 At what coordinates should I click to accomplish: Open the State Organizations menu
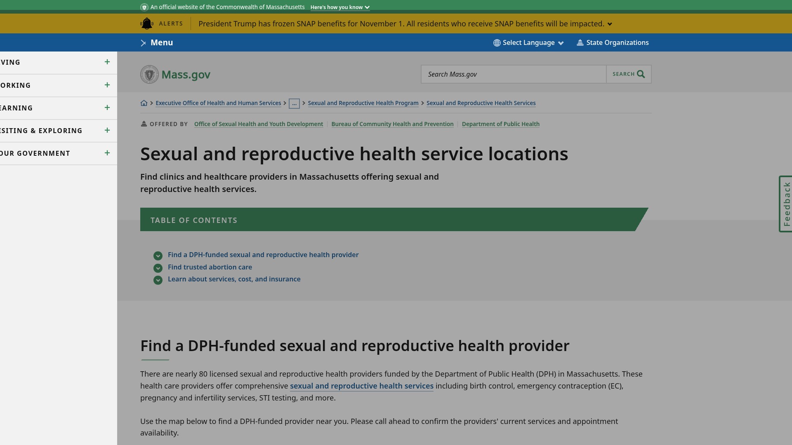(613, 43)
